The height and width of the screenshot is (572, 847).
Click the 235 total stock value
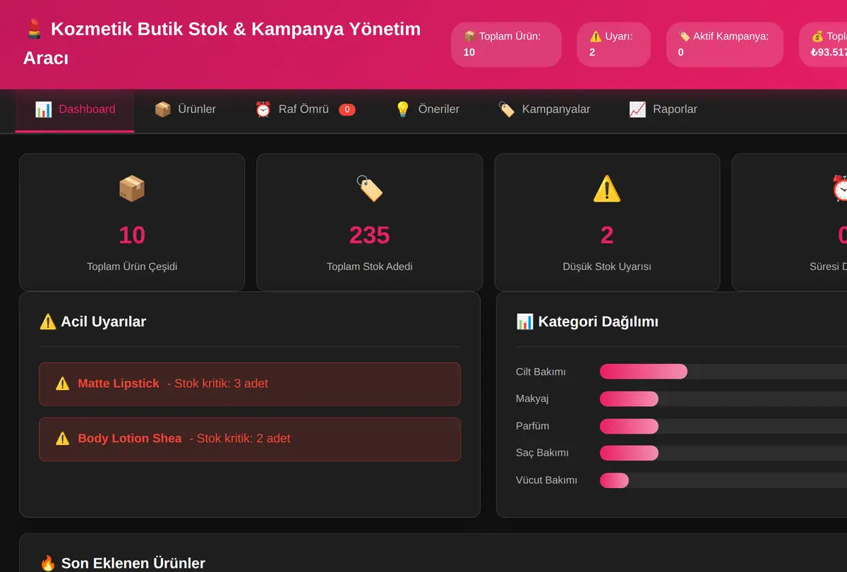[370, 235]
